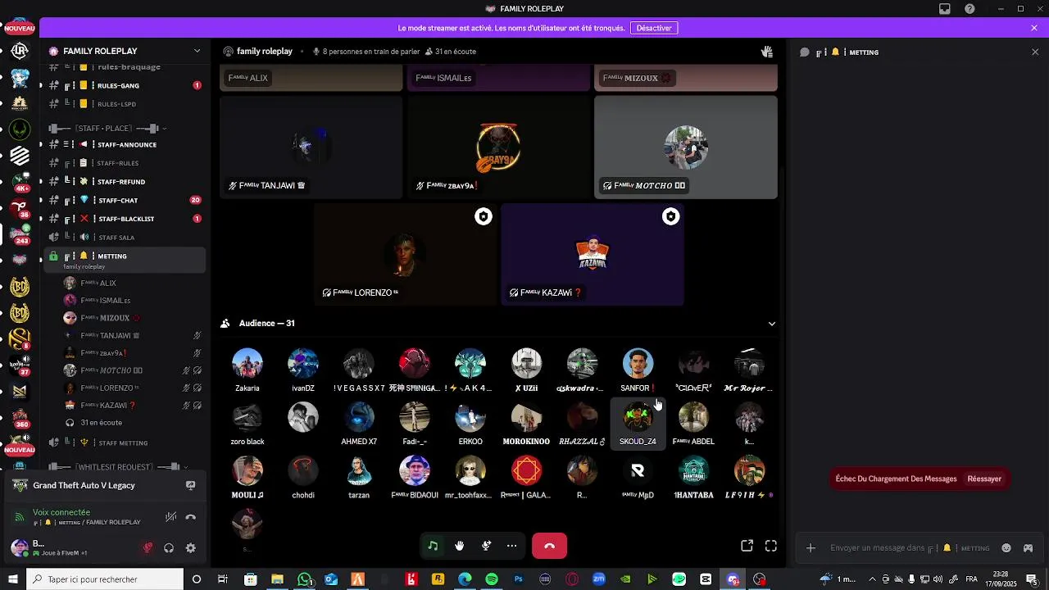Screen dimensions: 1049x590
Task: Open the STAFF-REFUND channel
Action: (x=125, y=182)
